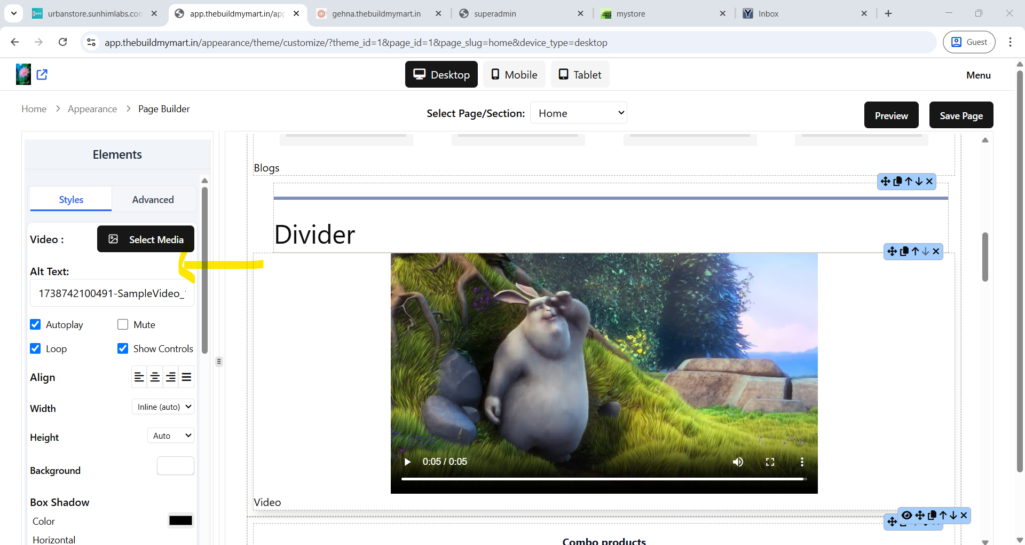
Task: Click the store logo image
Action: [23, 74]
